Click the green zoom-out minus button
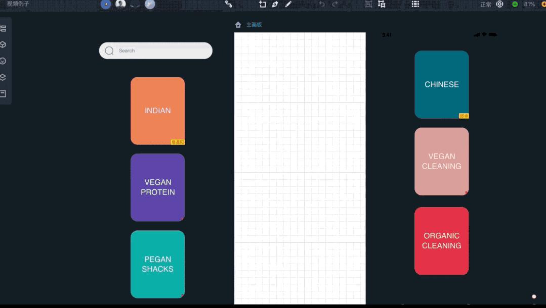546x308 pixels. (515, 4)
